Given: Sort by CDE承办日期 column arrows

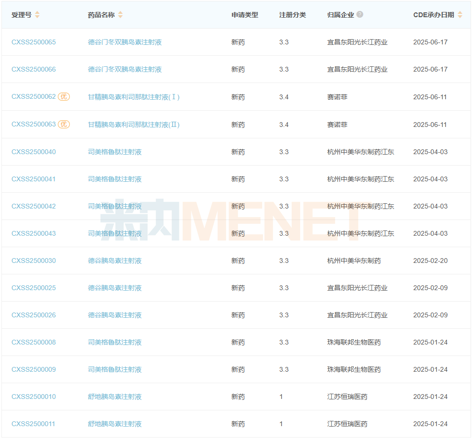Looking at the screenshot, I should coord(460,15).
